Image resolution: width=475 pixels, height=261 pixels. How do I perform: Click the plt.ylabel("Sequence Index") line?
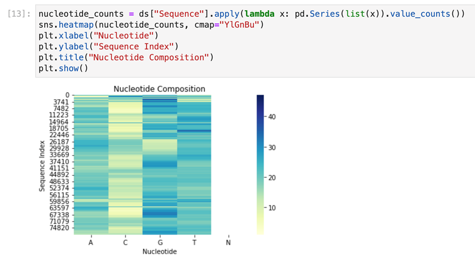pyautogui.click(x=107, y=47)
